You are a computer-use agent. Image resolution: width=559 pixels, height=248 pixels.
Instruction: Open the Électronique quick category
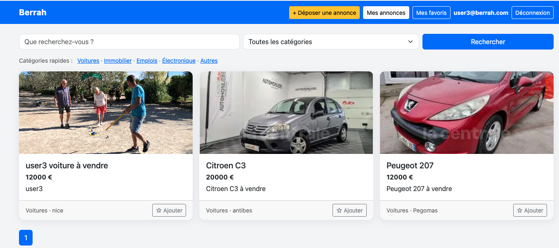pyautogui.click(x=179, y=61)
